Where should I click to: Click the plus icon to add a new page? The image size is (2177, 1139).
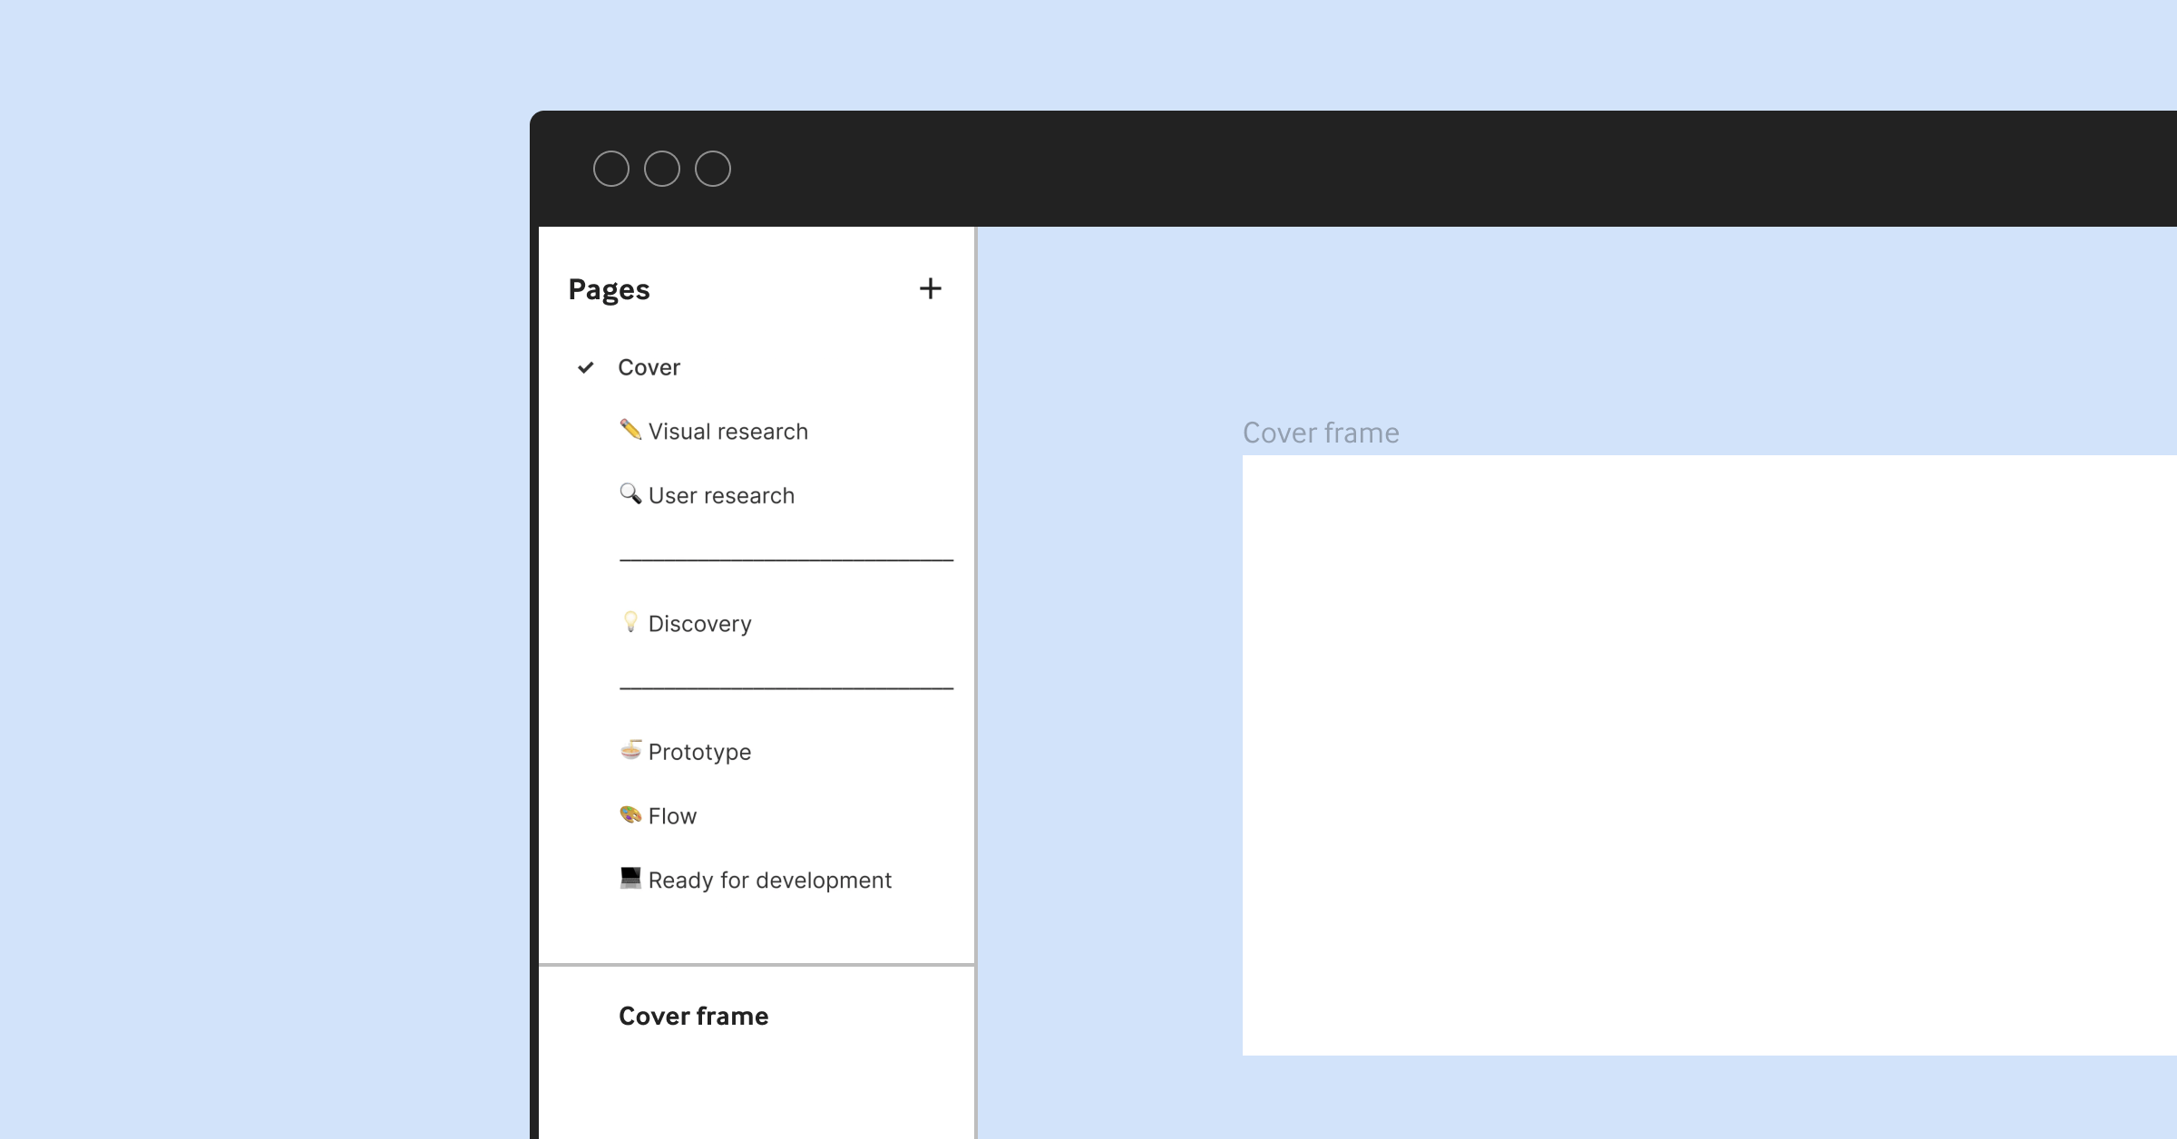(932, 288)
